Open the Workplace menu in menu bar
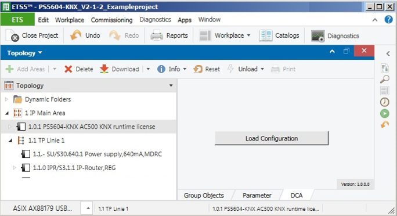397x216 pixels. (70, 20)
